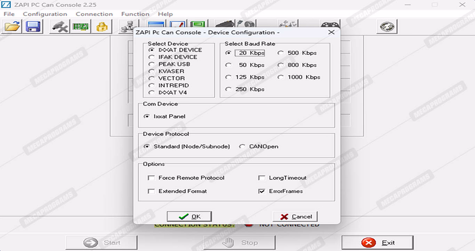Click the yellow padlock toolbar icon
This screenshot has width=475, height=251.
click(x=102, y=26)
